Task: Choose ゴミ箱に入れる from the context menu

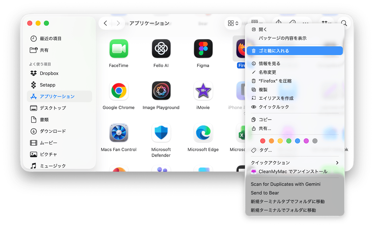Action: pyautogui.click(x=295, y=51)
